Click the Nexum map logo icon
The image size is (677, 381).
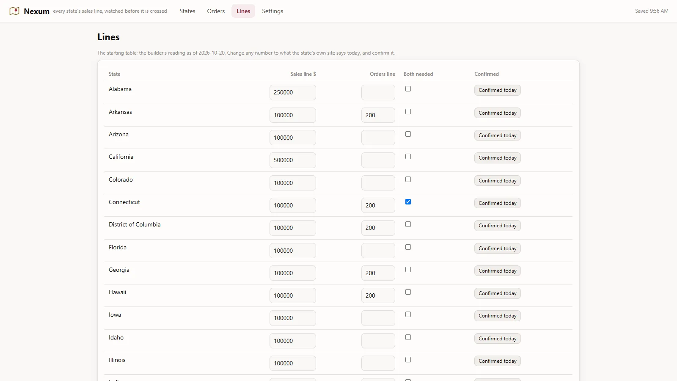coord(14,11)
